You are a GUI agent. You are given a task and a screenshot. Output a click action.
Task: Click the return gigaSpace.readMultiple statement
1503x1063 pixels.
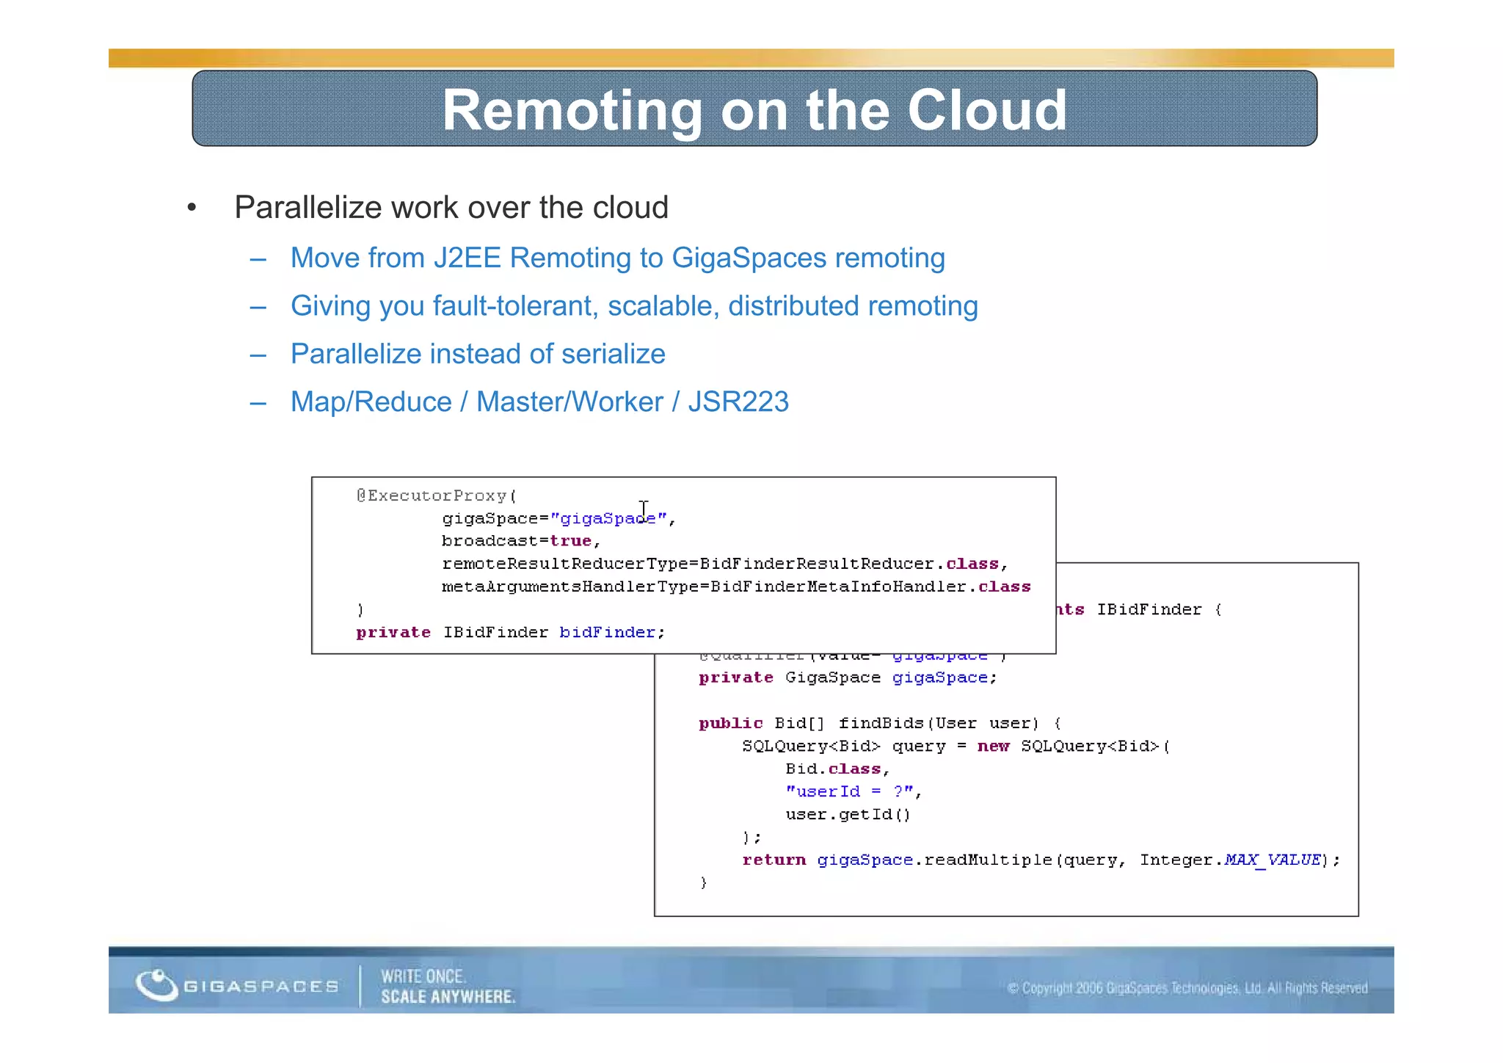tap(1041, 860)
